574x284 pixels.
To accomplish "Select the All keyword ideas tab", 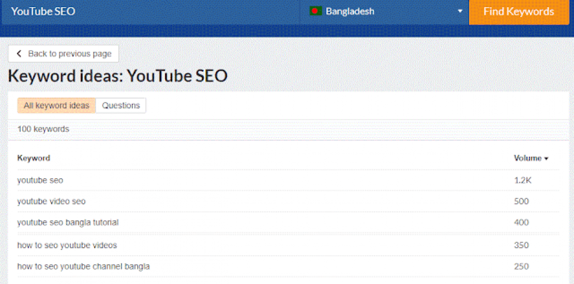I will (x=56, y=105).
